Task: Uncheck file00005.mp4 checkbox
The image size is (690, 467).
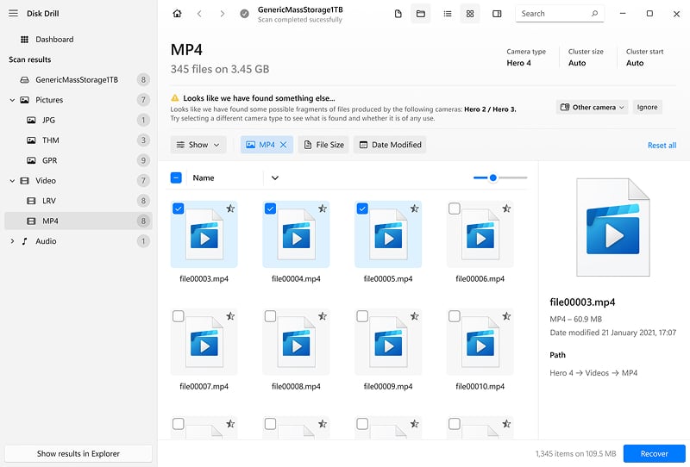Action: coord(362,209)
